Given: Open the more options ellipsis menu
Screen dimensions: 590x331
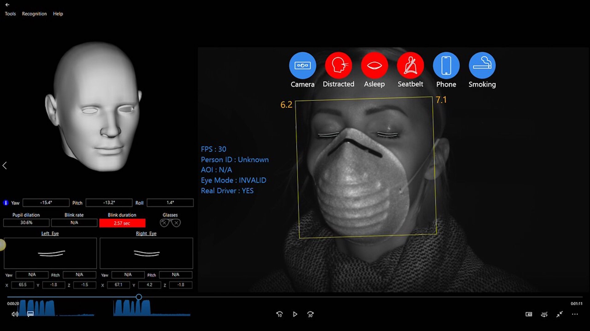Looking at the screenshot, I should pyautogui.click(x=575, y=314).
